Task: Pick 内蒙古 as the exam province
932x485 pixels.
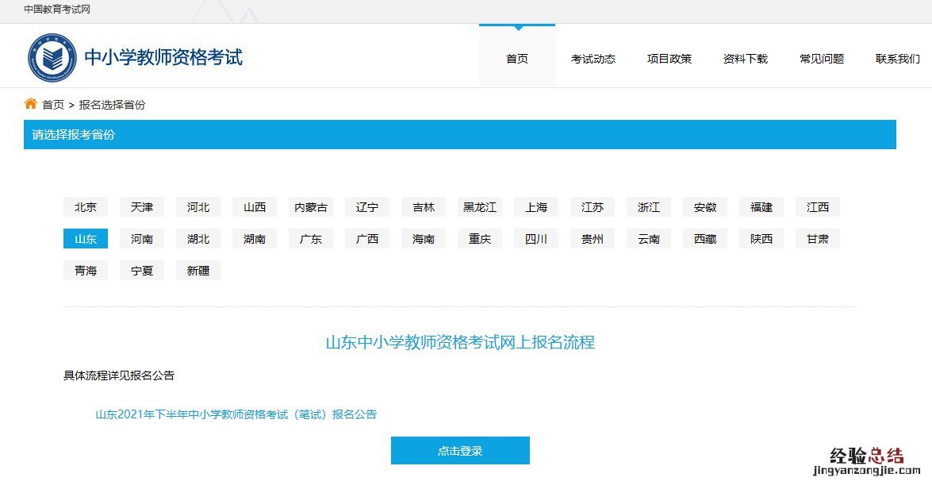Action: (x=311, y=207)
